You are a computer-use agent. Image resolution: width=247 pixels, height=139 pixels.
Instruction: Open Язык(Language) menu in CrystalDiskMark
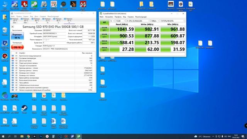point(141,17)
